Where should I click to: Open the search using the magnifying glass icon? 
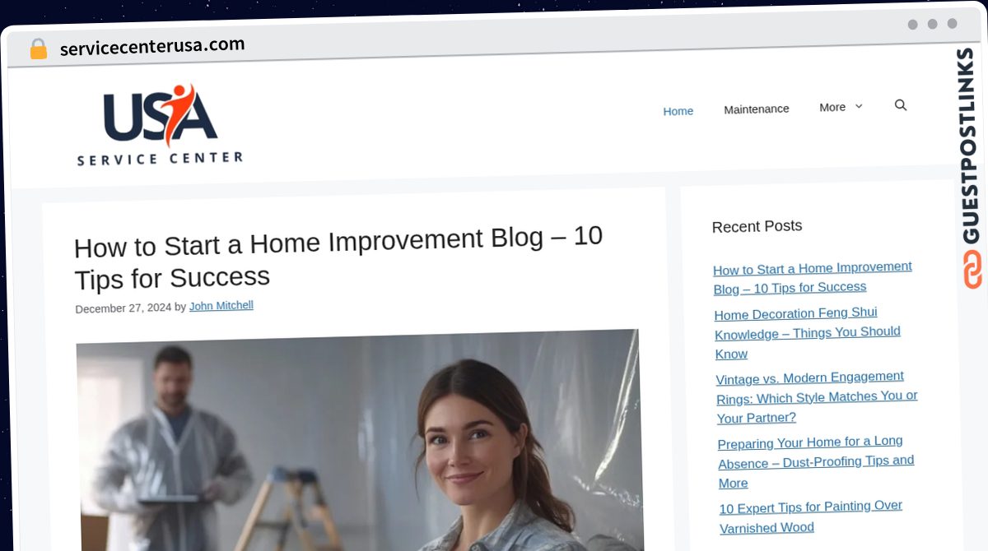[x=900, y=105]
